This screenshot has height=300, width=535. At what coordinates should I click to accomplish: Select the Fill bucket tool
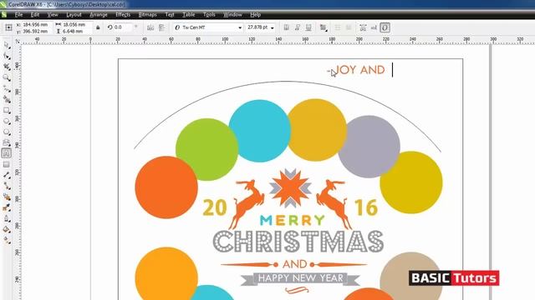pos(7,230)
